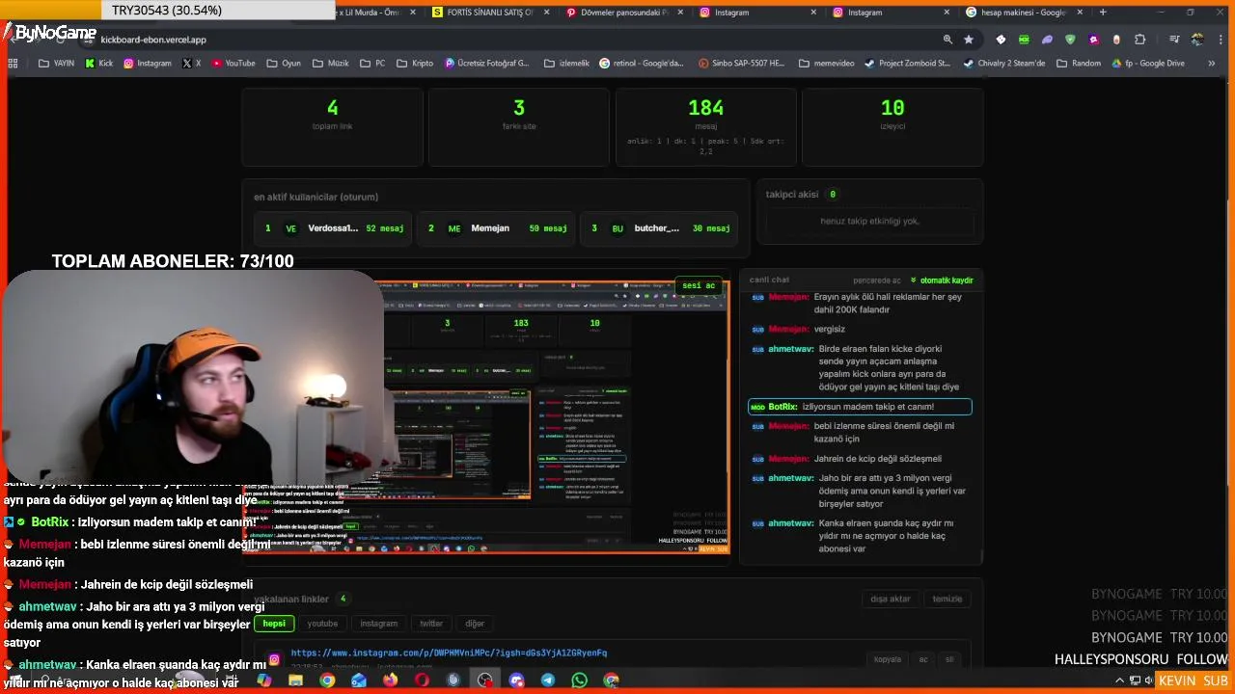Filter captured links by diğer
The height and width of the screenshot is (694, 1235).
(x=475, y=624)
